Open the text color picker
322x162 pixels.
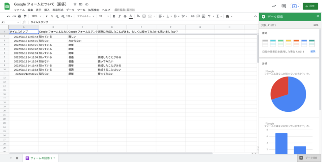coord(130,16)
